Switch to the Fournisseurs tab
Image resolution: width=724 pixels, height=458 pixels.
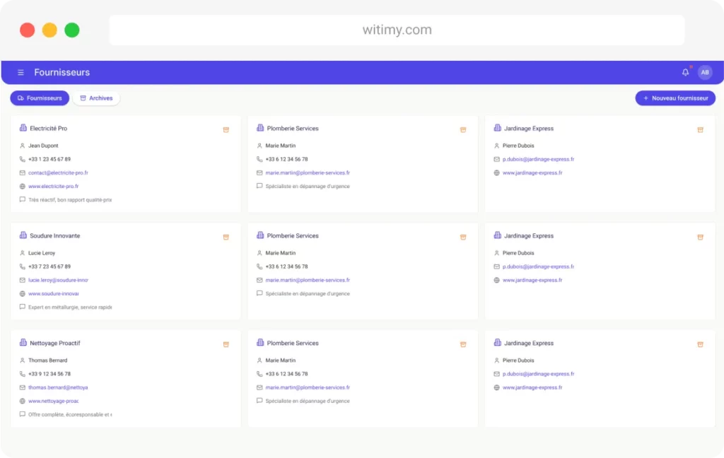click(40, 98)
